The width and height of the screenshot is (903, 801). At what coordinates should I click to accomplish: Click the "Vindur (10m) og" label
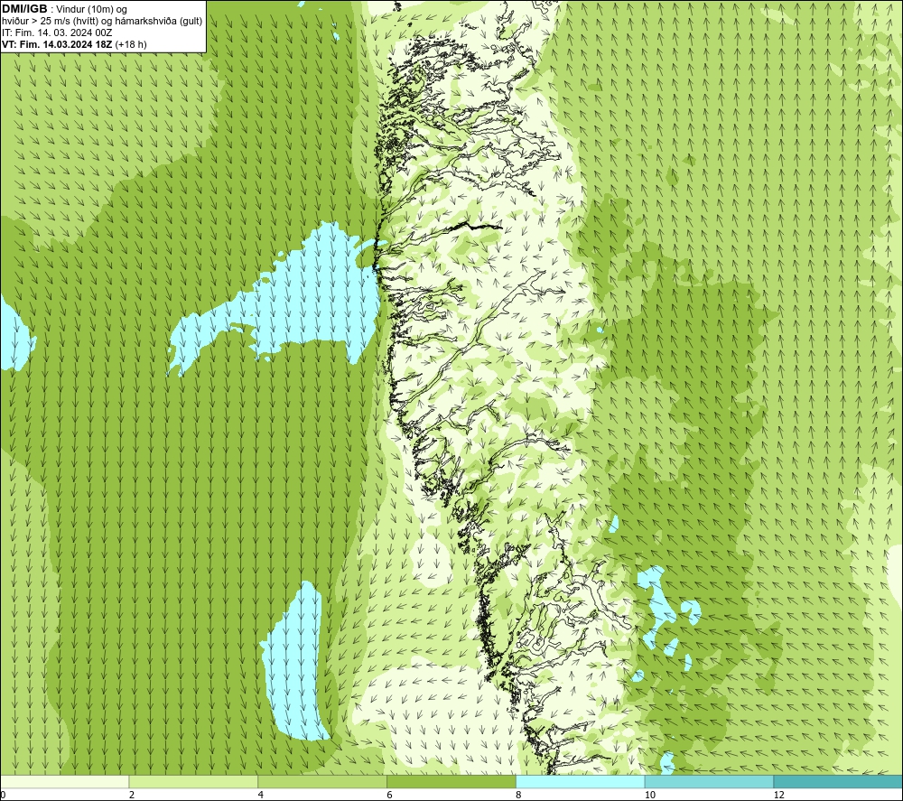coord(92,10)
